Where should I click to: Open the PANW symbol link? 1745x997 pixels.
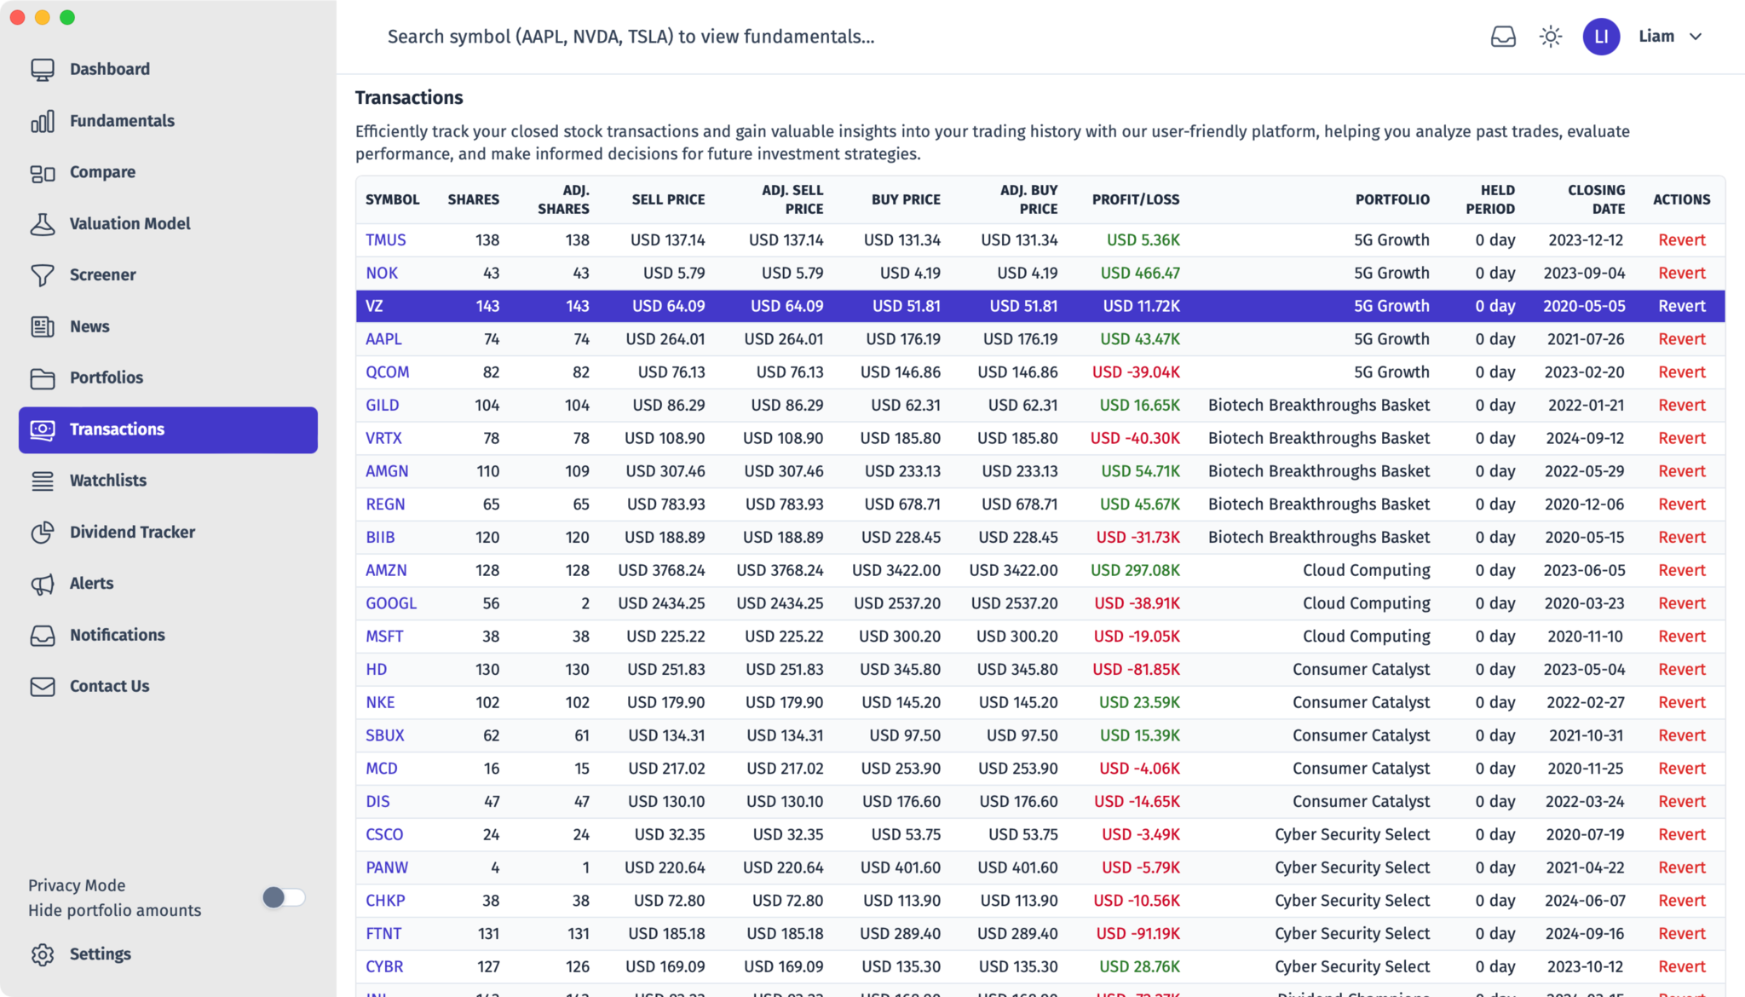(387, 867)
